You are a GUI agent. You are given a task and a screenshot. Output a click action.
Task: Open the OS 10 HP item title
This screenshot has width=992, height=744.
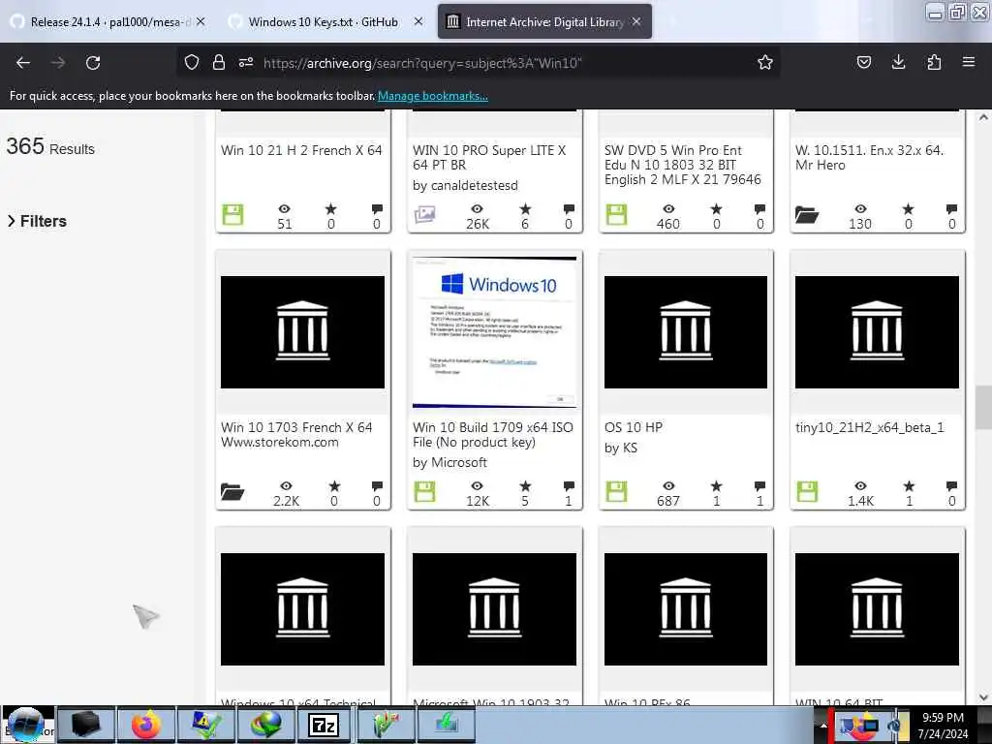click(634, 427)
